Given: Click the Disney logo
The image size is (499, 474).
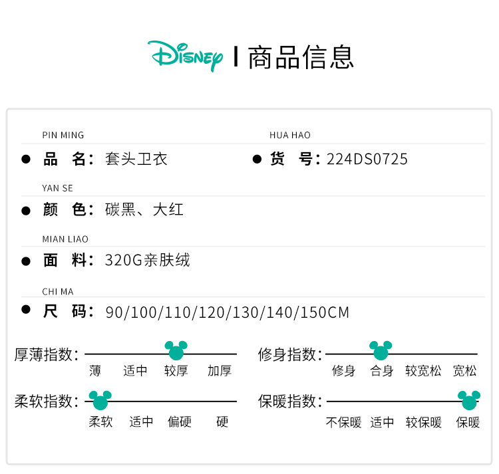Looking at the screenshot, I should click(185, 57).
